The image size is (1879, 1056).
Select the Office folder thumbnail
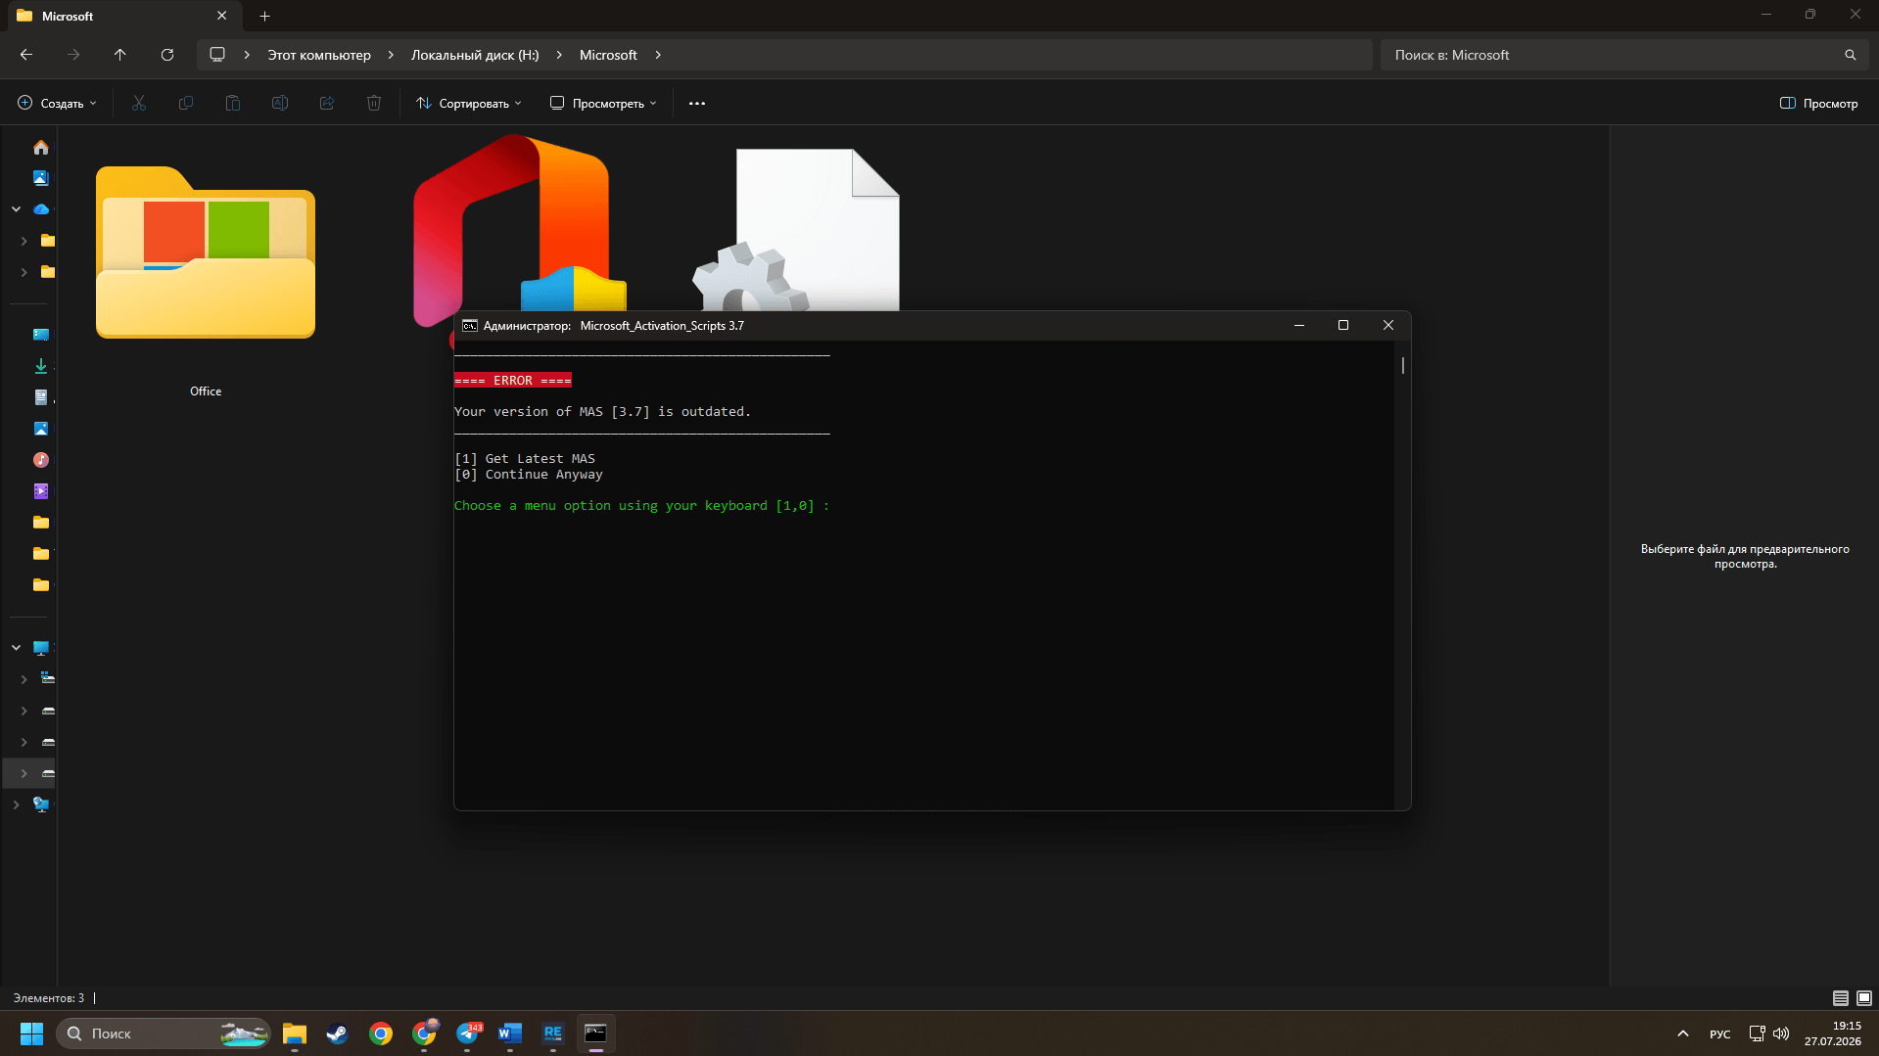pyautogui.click(x=206, y=253)
